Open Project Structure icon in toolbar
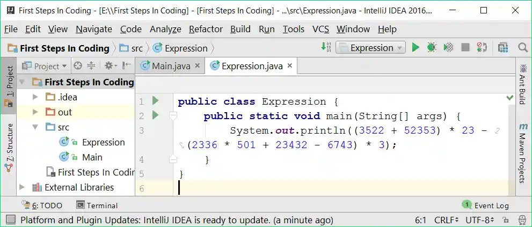Viewport: 532px width, 227px height. (503, 48)
